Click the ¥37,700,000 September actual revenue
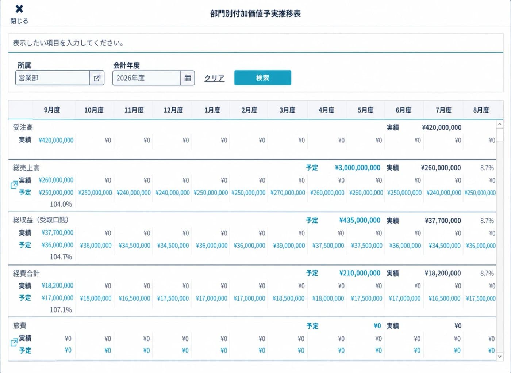Image resolution: width=511 pixels, height=373 pixels. click(57, 233)
